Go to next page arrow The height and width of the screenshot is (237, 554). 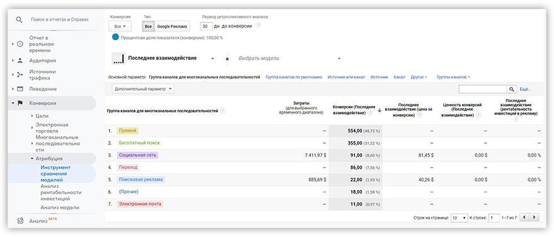(x=534, y=217)
